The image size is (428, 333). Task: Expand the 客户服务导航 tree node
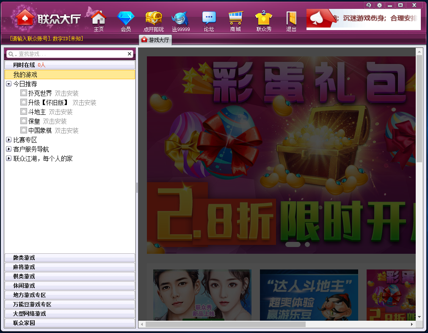point(8,149)
